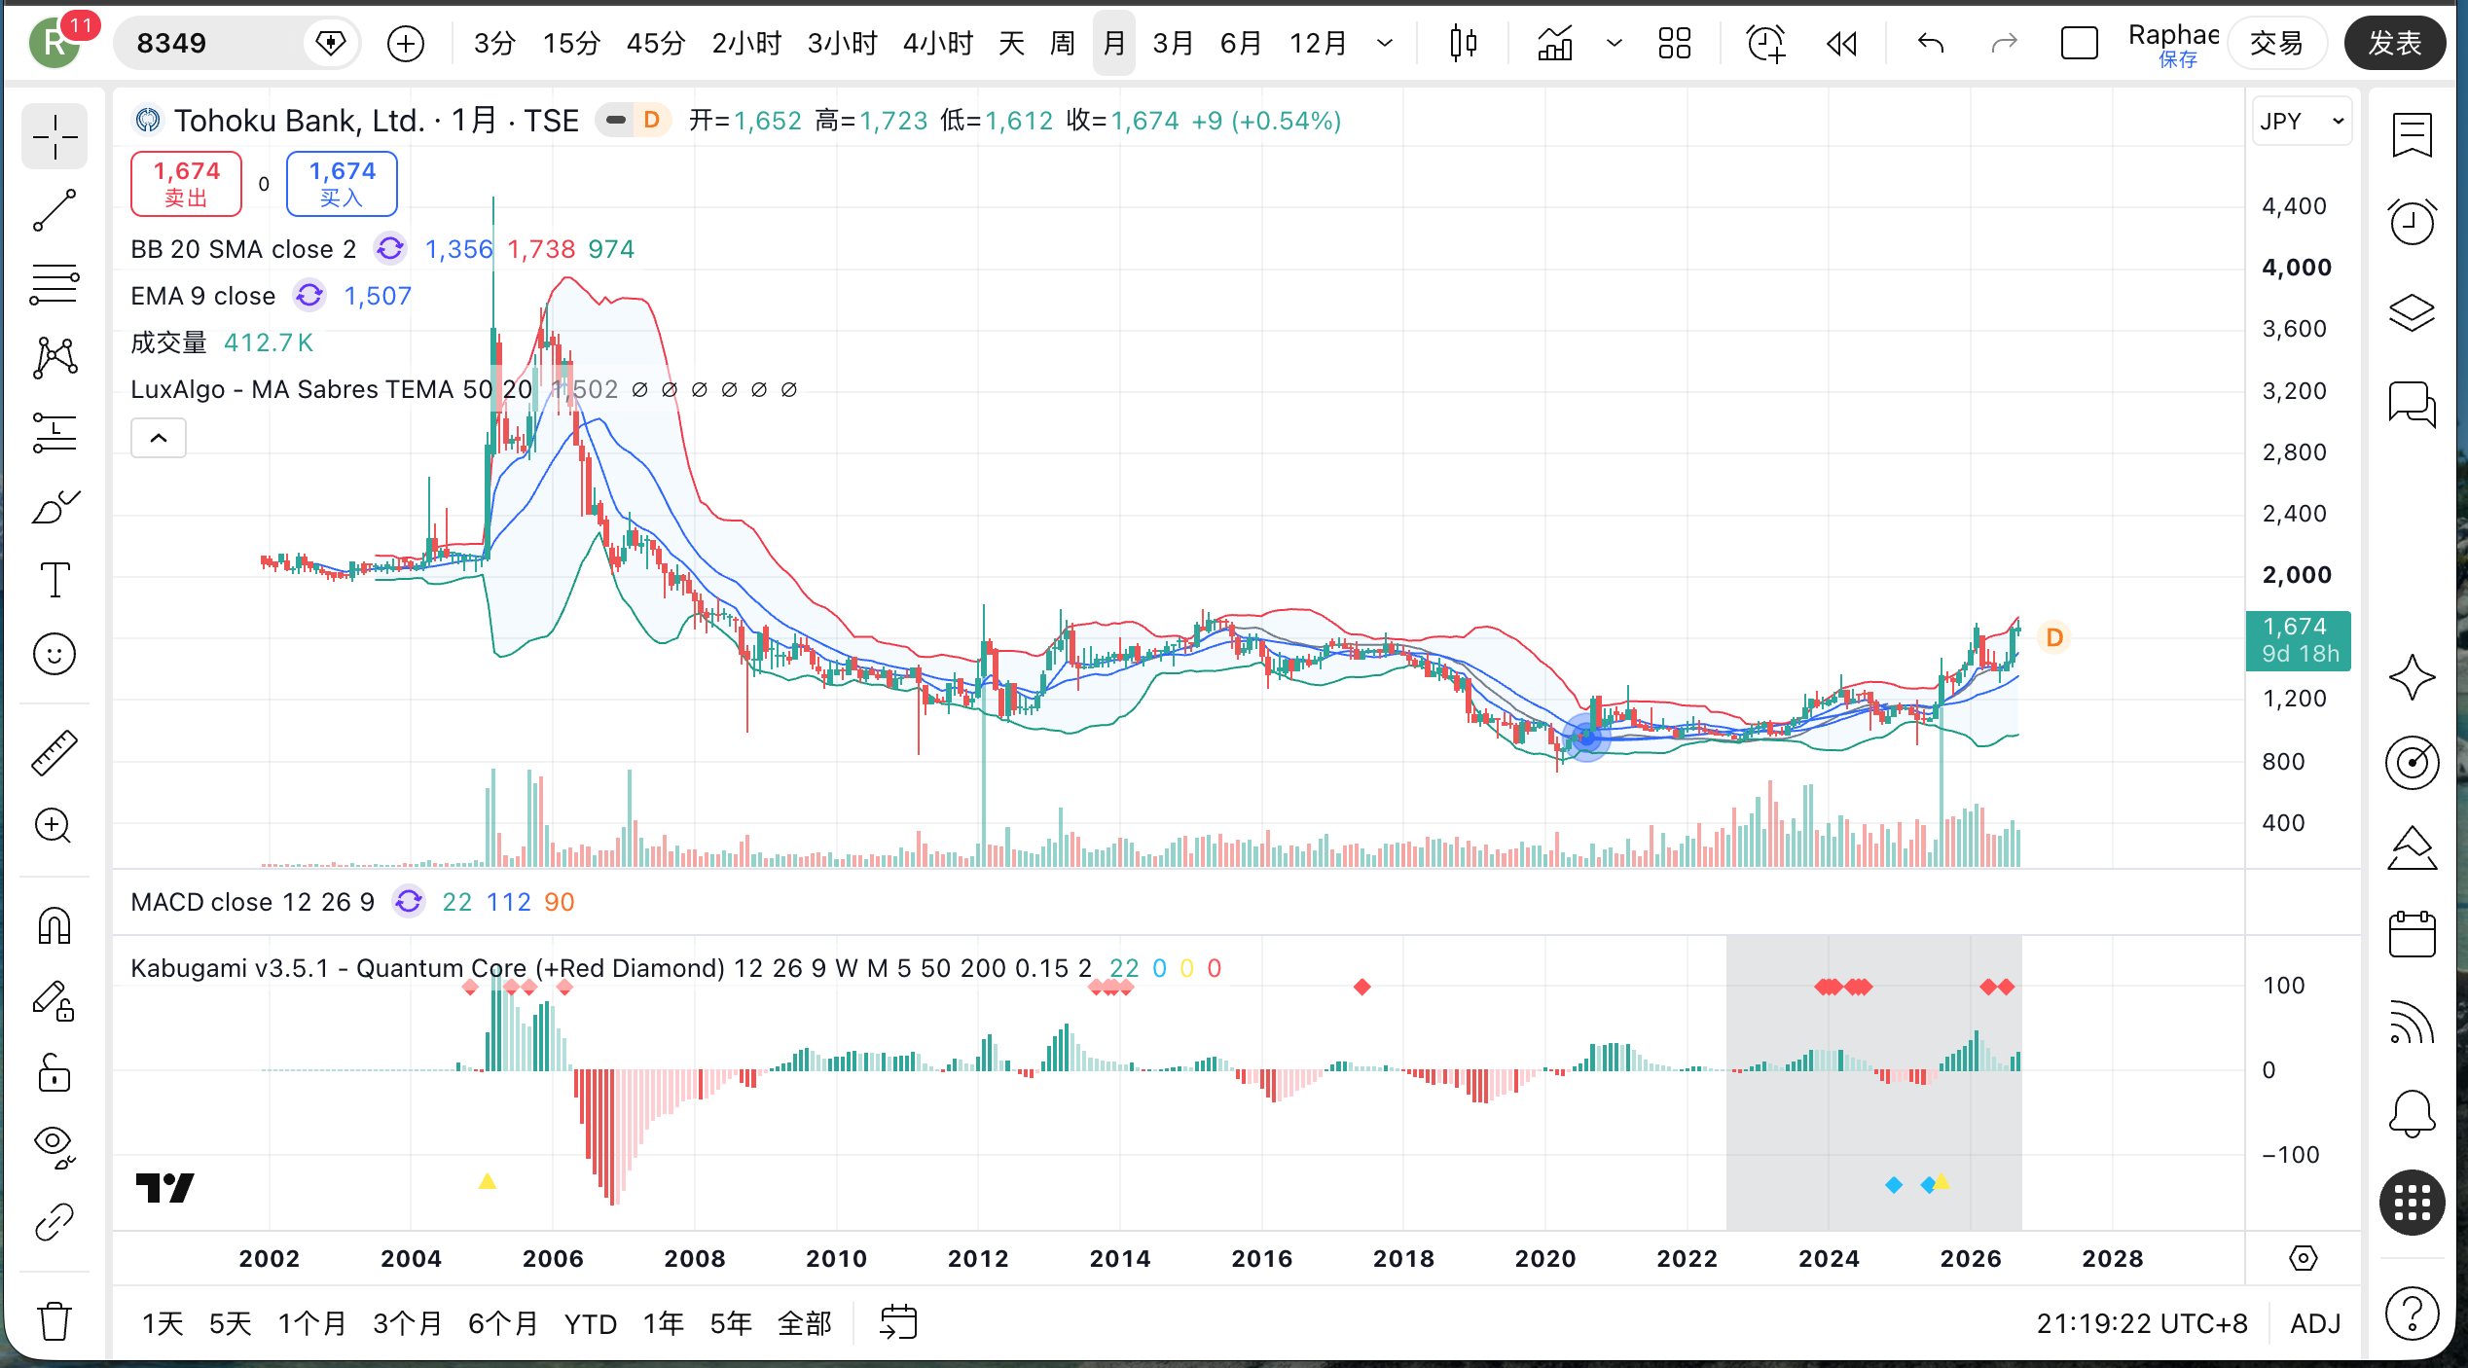
Task: Open the calendar panel in right sidebar
Action: [2413, 934]
